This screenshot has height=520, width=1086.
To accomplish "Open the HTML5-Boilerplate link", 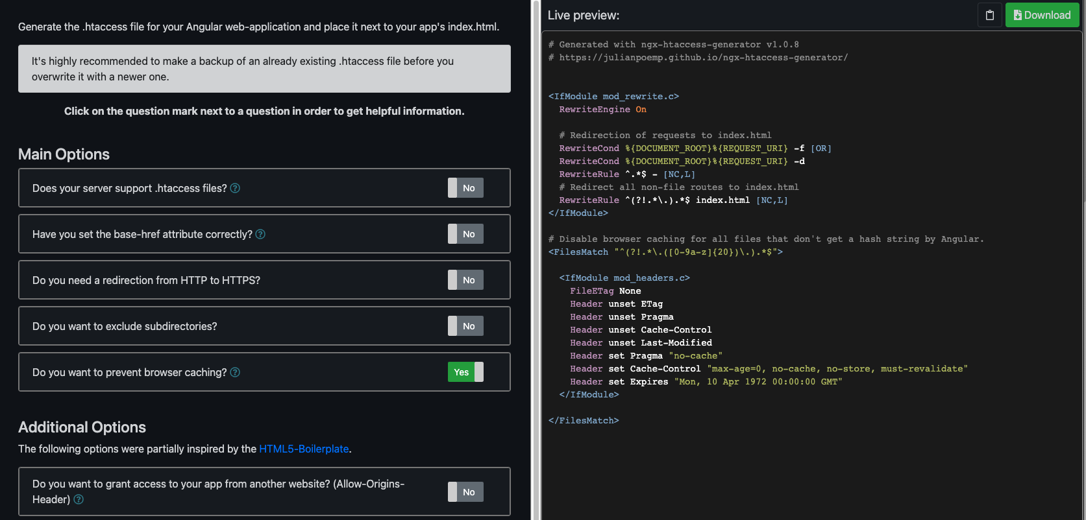I will tap(304, 449).
